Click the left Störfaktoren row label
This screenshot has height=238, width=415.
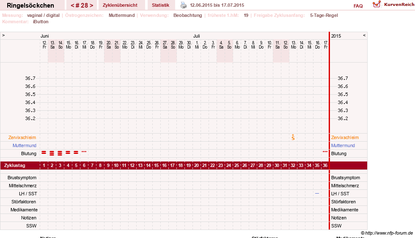click(24, 202)
